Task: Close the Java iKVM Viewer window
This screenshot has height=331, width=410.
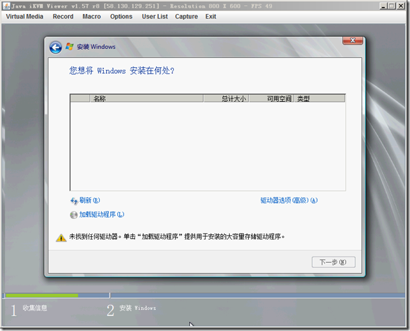Action: click(400, 6)
